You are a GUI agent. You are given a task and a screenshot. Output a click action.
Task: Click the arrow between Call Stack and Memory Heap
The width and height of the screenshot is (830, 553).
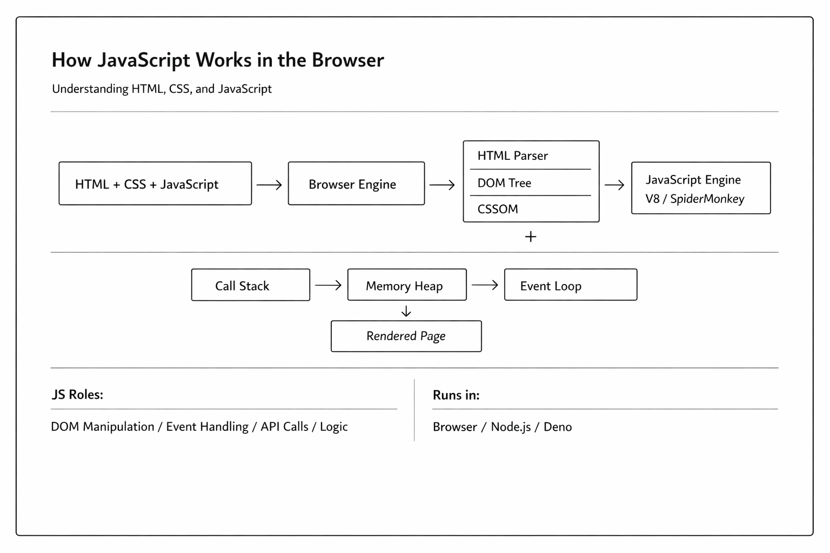pos(328,285)
